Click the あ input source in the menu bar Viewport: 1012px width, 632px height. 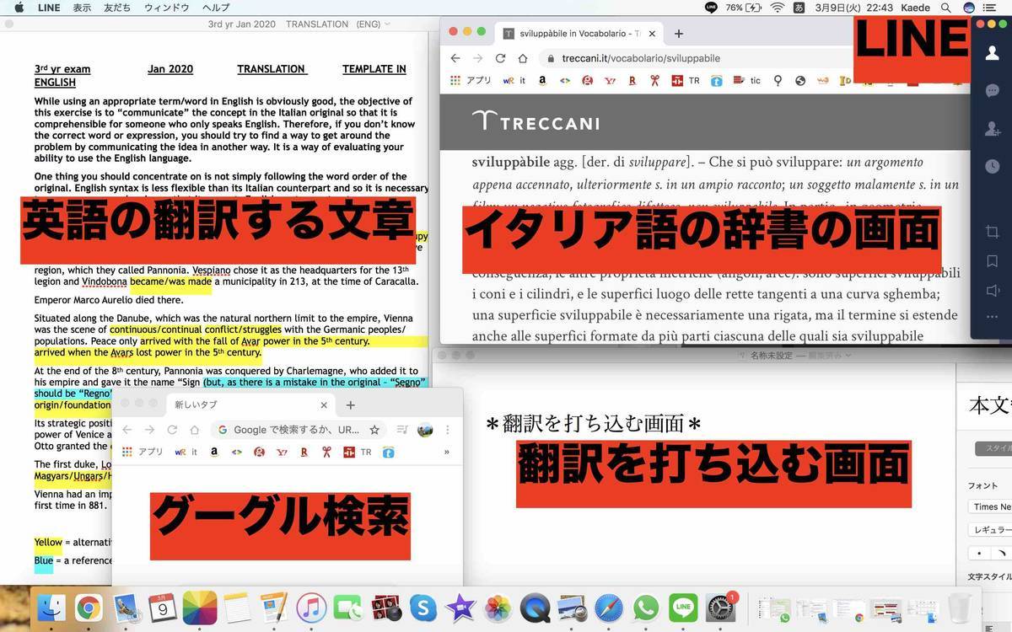pyautogui.click(x=799, y=8)
